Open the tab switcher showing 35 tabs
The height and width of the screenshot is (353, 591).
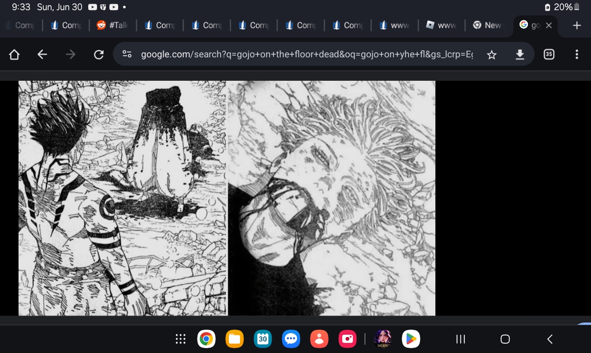click(x=549, y=54)
